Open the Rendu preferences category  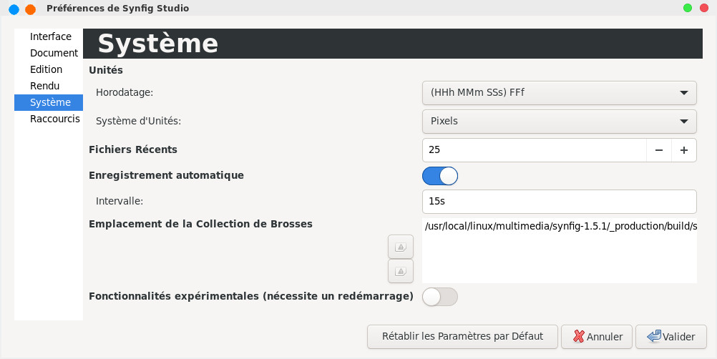44,86
